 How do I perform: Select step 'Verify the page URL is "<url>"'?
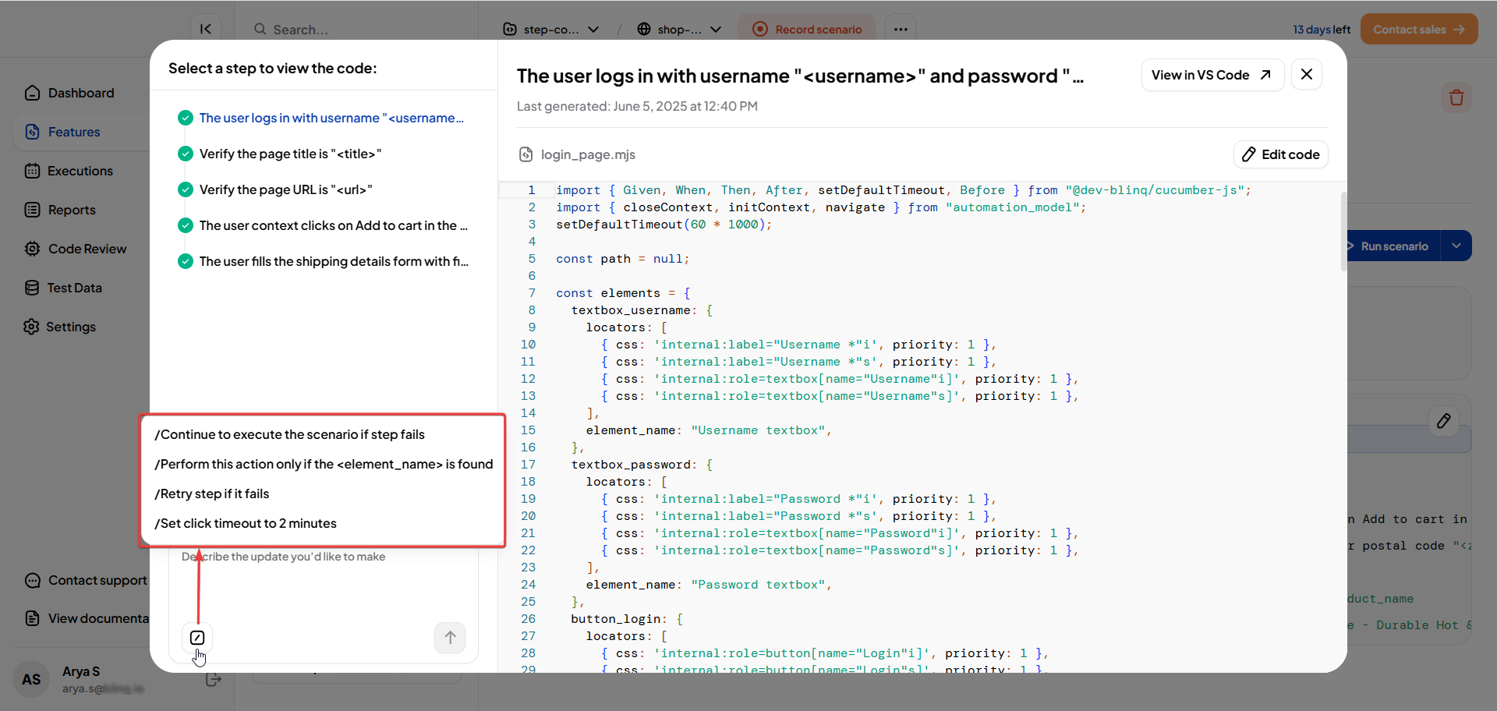point(285,190)
